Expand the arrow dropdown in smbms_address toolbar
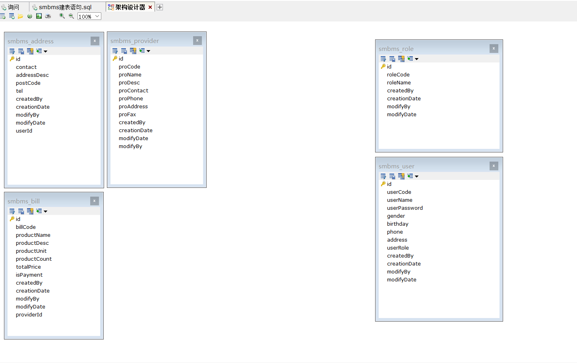The image size is (577, 363). point(45,51)
